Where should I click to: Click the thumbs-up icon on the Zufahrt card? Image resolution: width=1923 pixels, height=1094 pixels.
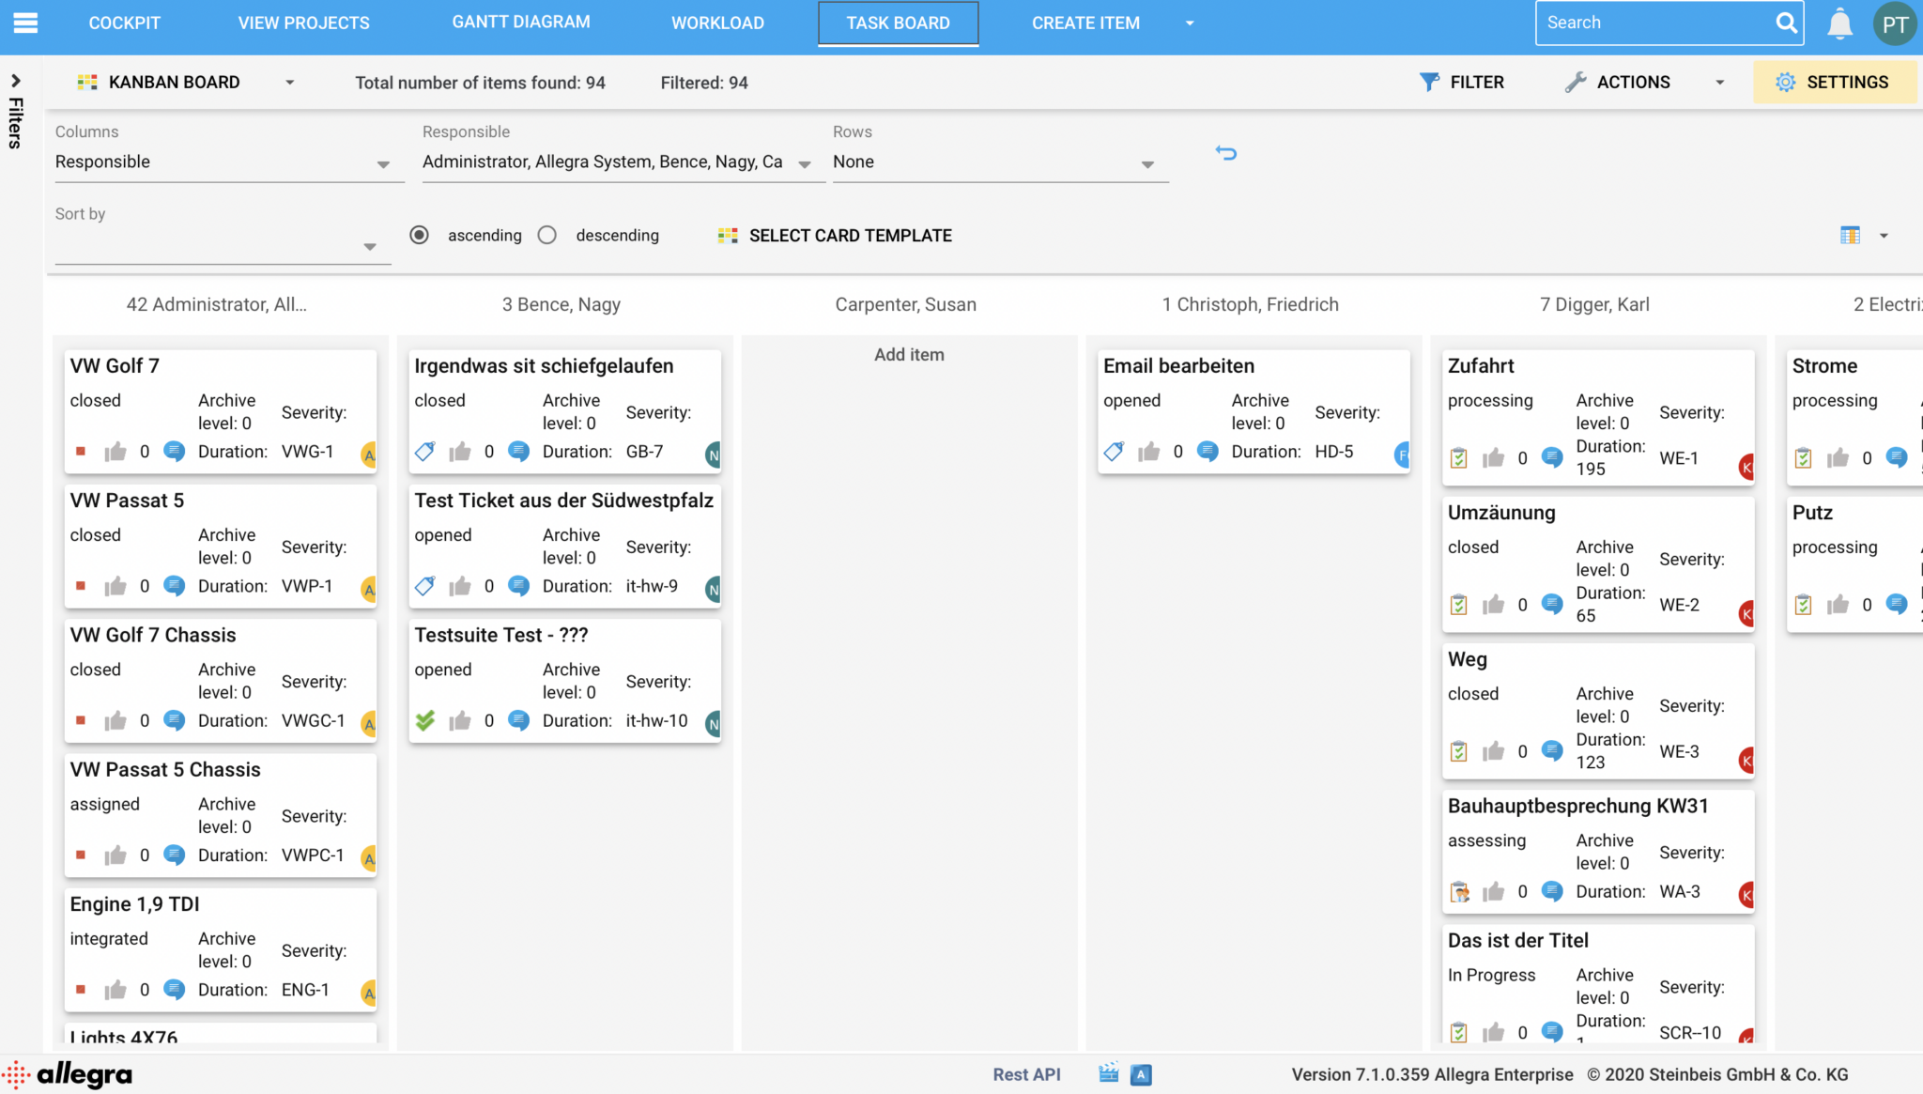[1493, 457]
